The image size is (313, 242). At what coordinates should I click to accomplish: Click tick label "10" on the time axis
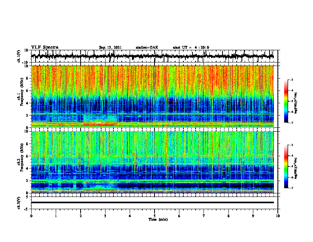[x=278, y=216]
